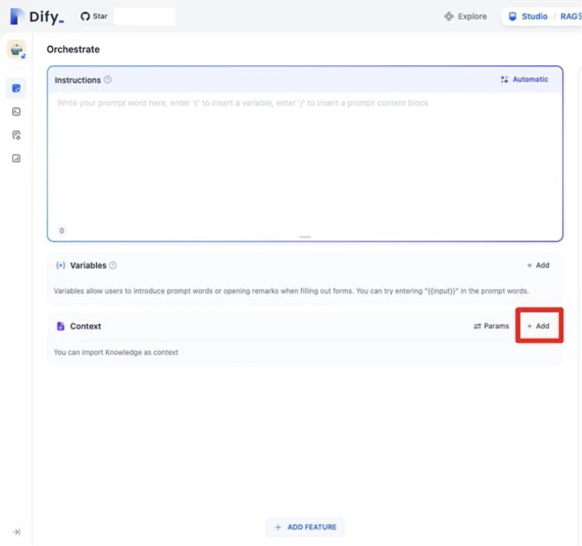582x546 pixels.
Task: Add a new variable
Action: coord(538,265)
